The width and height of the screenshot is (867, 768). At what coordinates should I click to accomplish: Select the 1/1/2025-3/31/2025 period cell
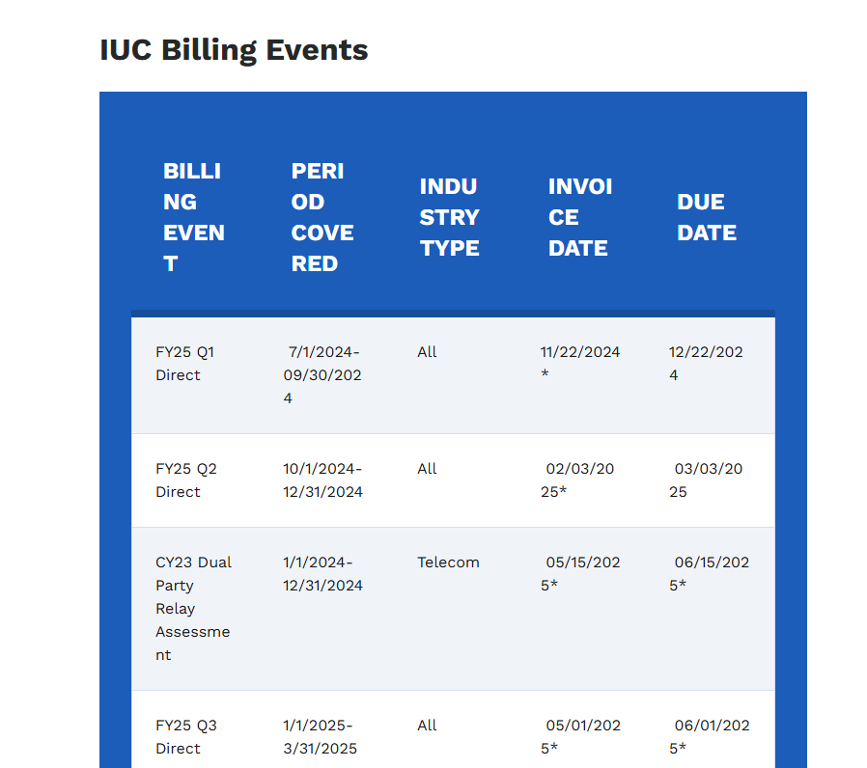(320, 737)
